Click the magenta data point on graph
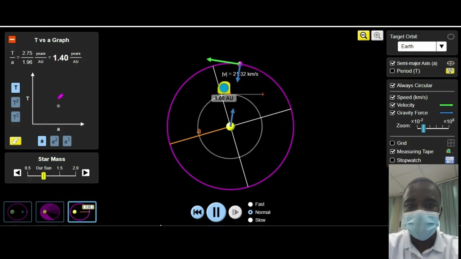The height and width of the screenshot is (259, 461). click(x=61, y=96)
